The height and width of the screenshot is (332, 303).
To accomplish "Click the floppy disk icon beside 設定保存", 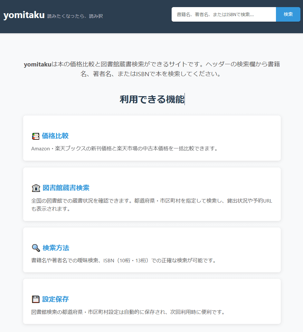I will point(36,299).
